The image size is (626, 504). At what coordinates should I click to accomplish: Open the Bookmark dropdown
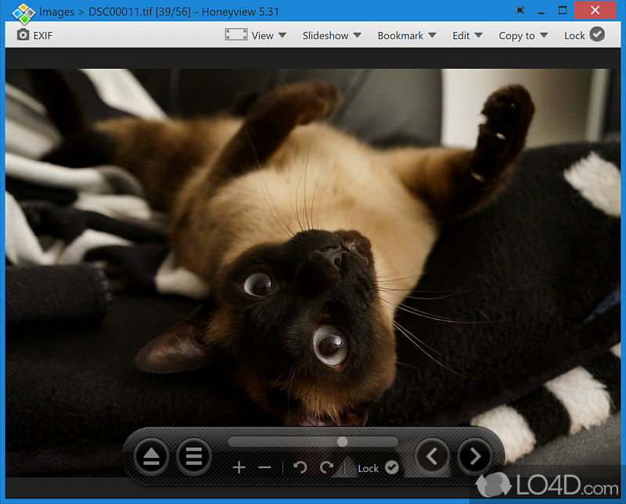pos(401,34)
